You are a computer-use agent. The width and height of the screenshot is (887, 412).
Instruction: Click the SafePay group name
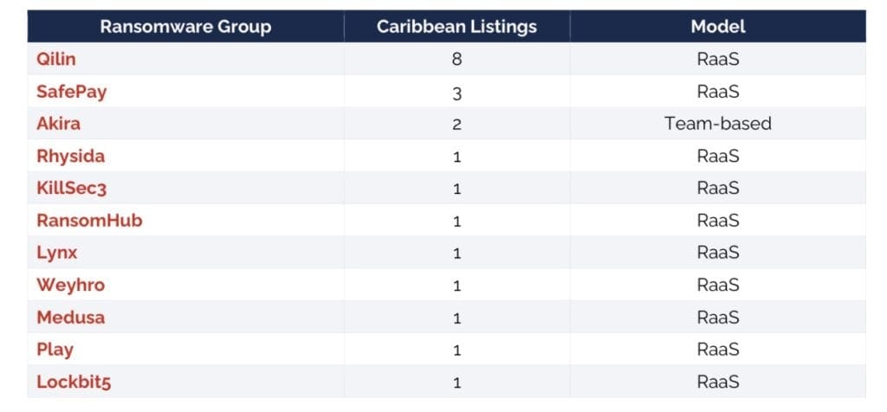click(x=71, y=92)
